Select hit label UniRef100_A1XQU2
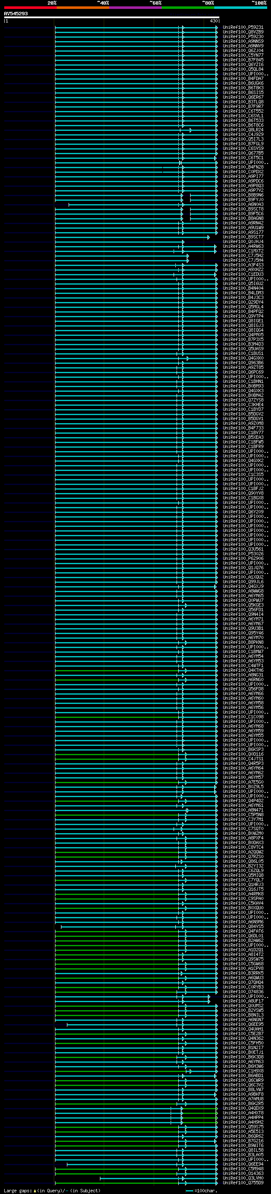Viewport: 271px width, 1194px height. pyautogui.click(x=243, y=577)
